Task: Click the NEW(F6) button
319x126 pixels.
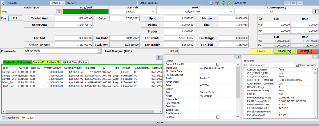Action: (x=306, y=51)
